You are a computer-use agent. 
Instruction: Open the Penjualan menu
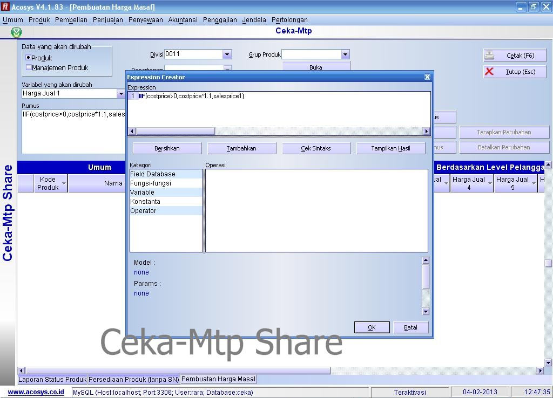(108, 20)
